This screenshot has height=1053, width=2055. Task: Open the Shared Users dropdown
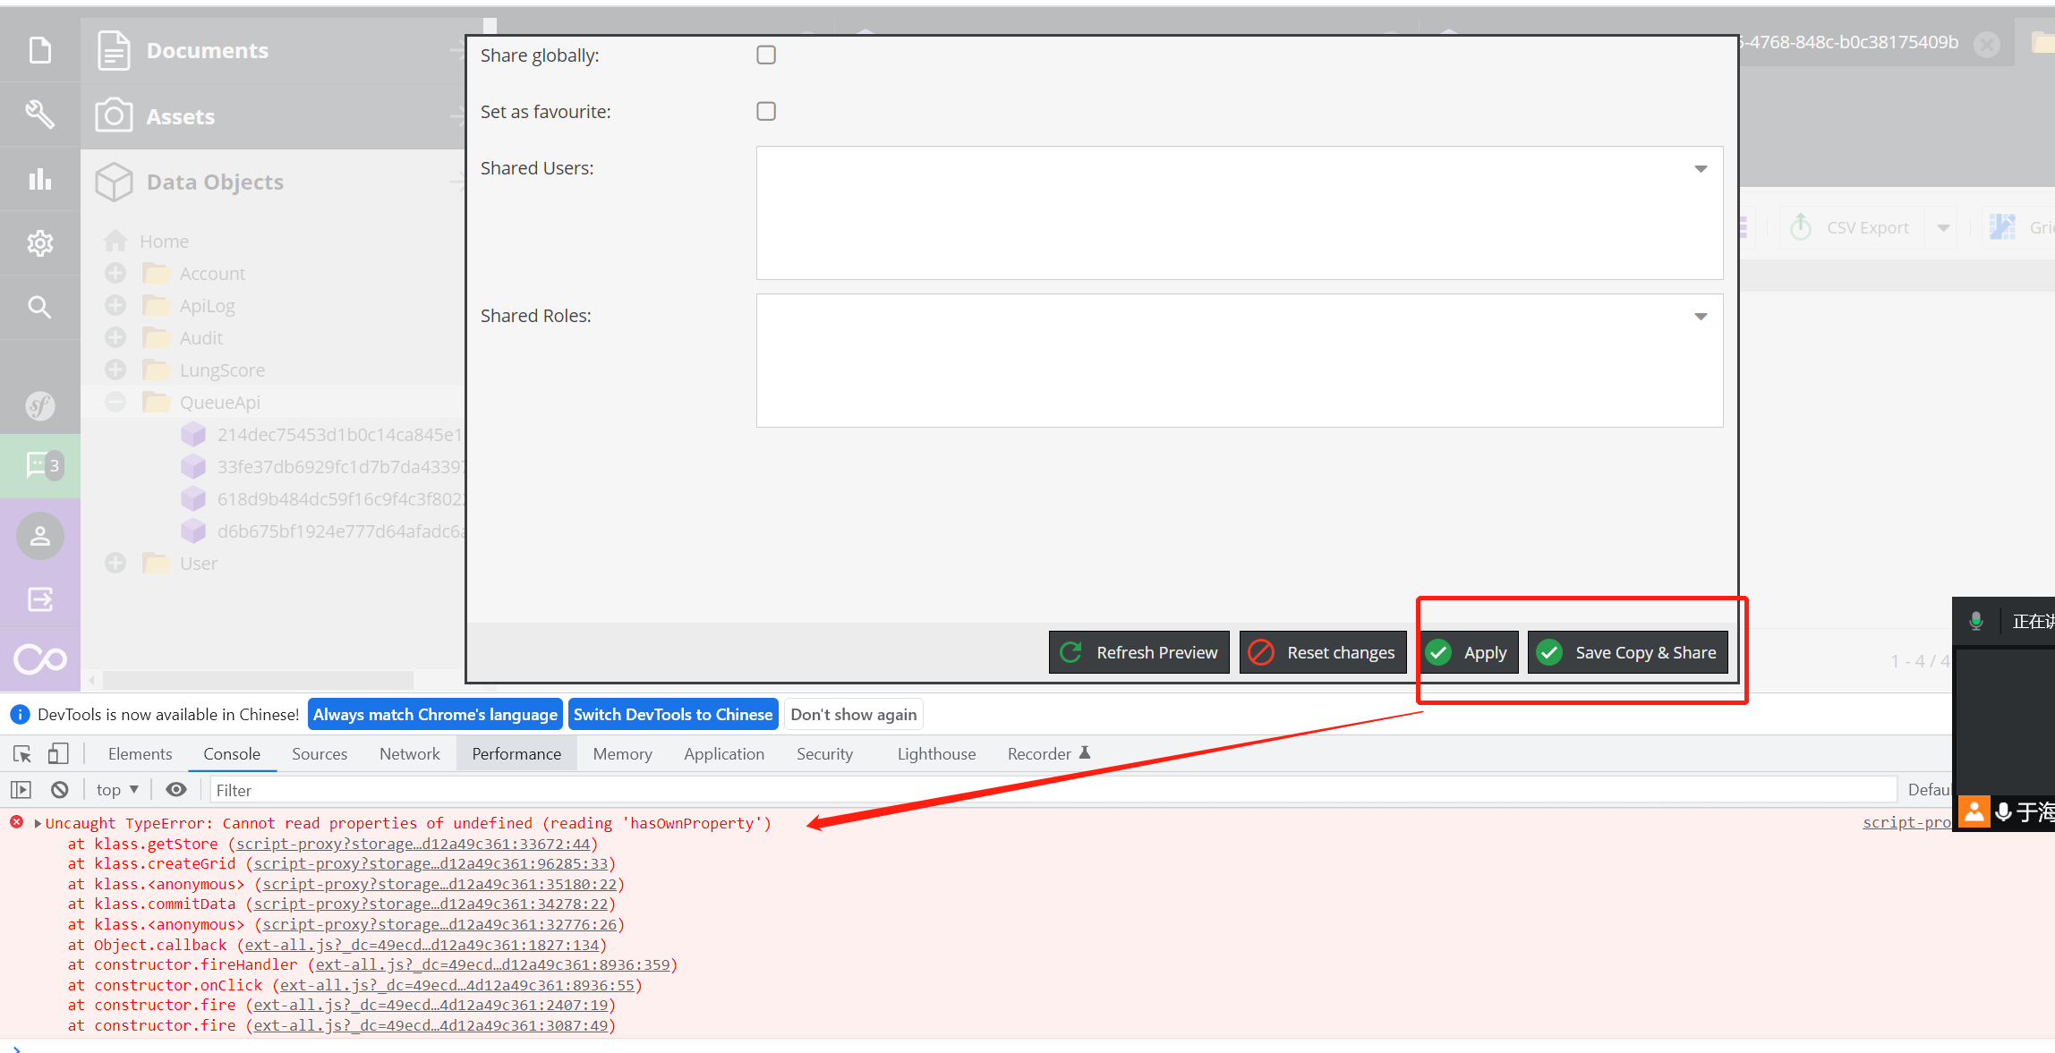pos(1700,168)
